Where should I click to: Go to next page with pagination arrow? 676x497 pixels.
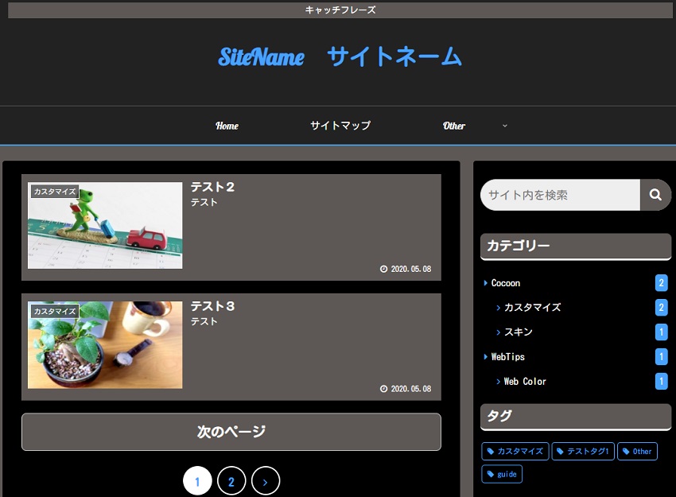(x=266, y=481)
